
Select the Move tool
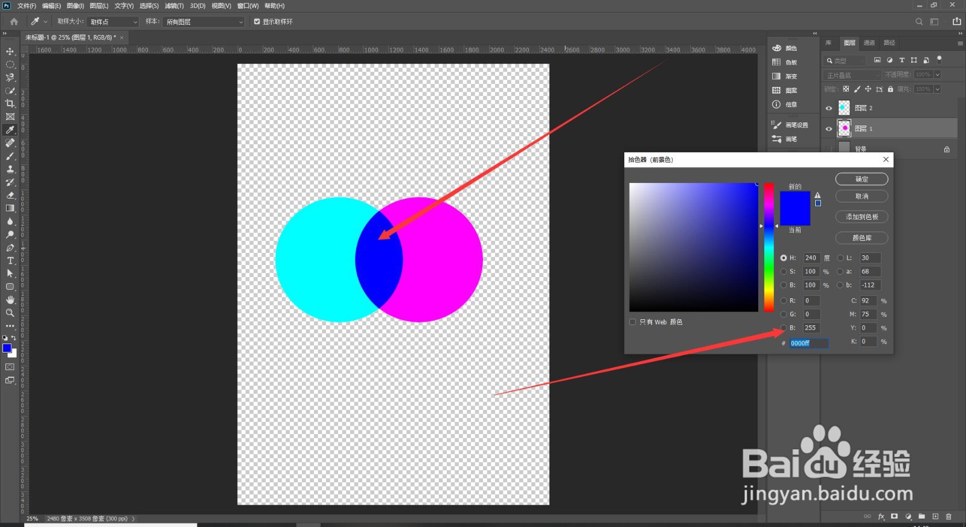click(x=10, y=51)
